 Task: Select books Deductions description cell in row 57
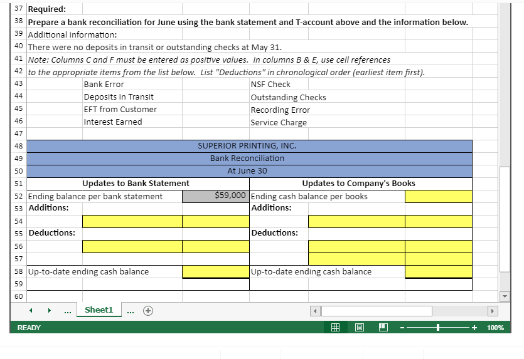pos(356,259)
